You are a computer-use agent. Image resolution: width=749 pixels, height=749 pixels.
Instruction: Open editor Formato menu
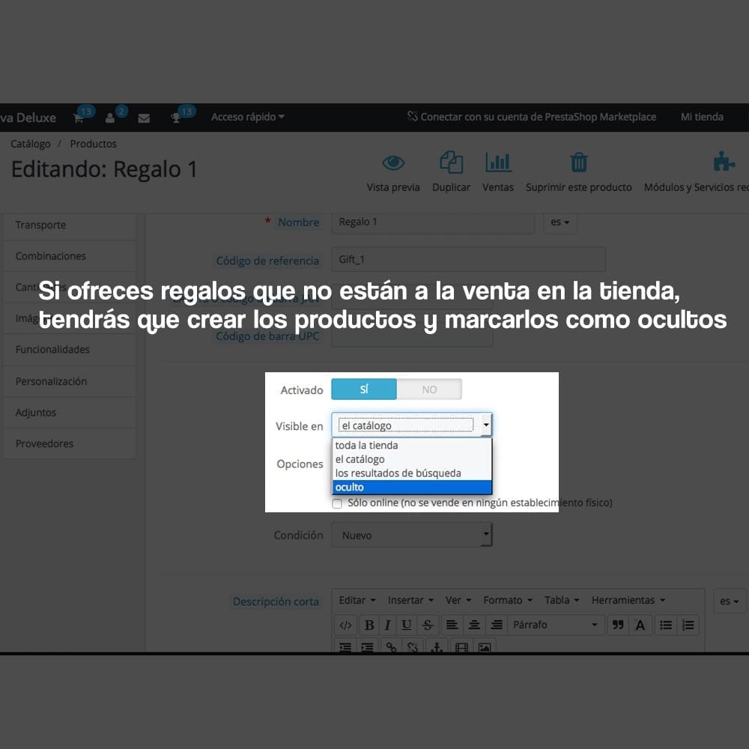click(x=507, y=600)
